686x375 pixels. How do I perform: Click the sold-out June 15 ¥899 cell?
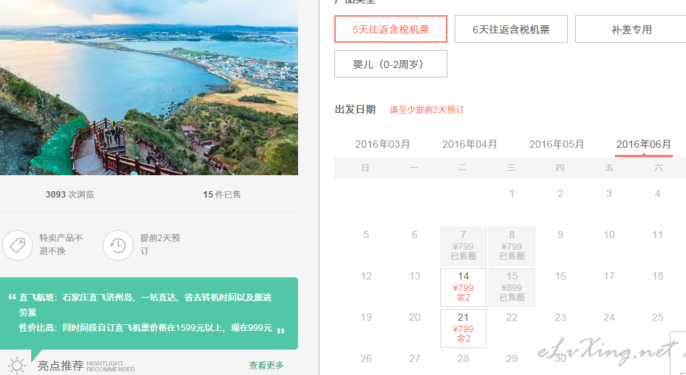click(512, 287)
